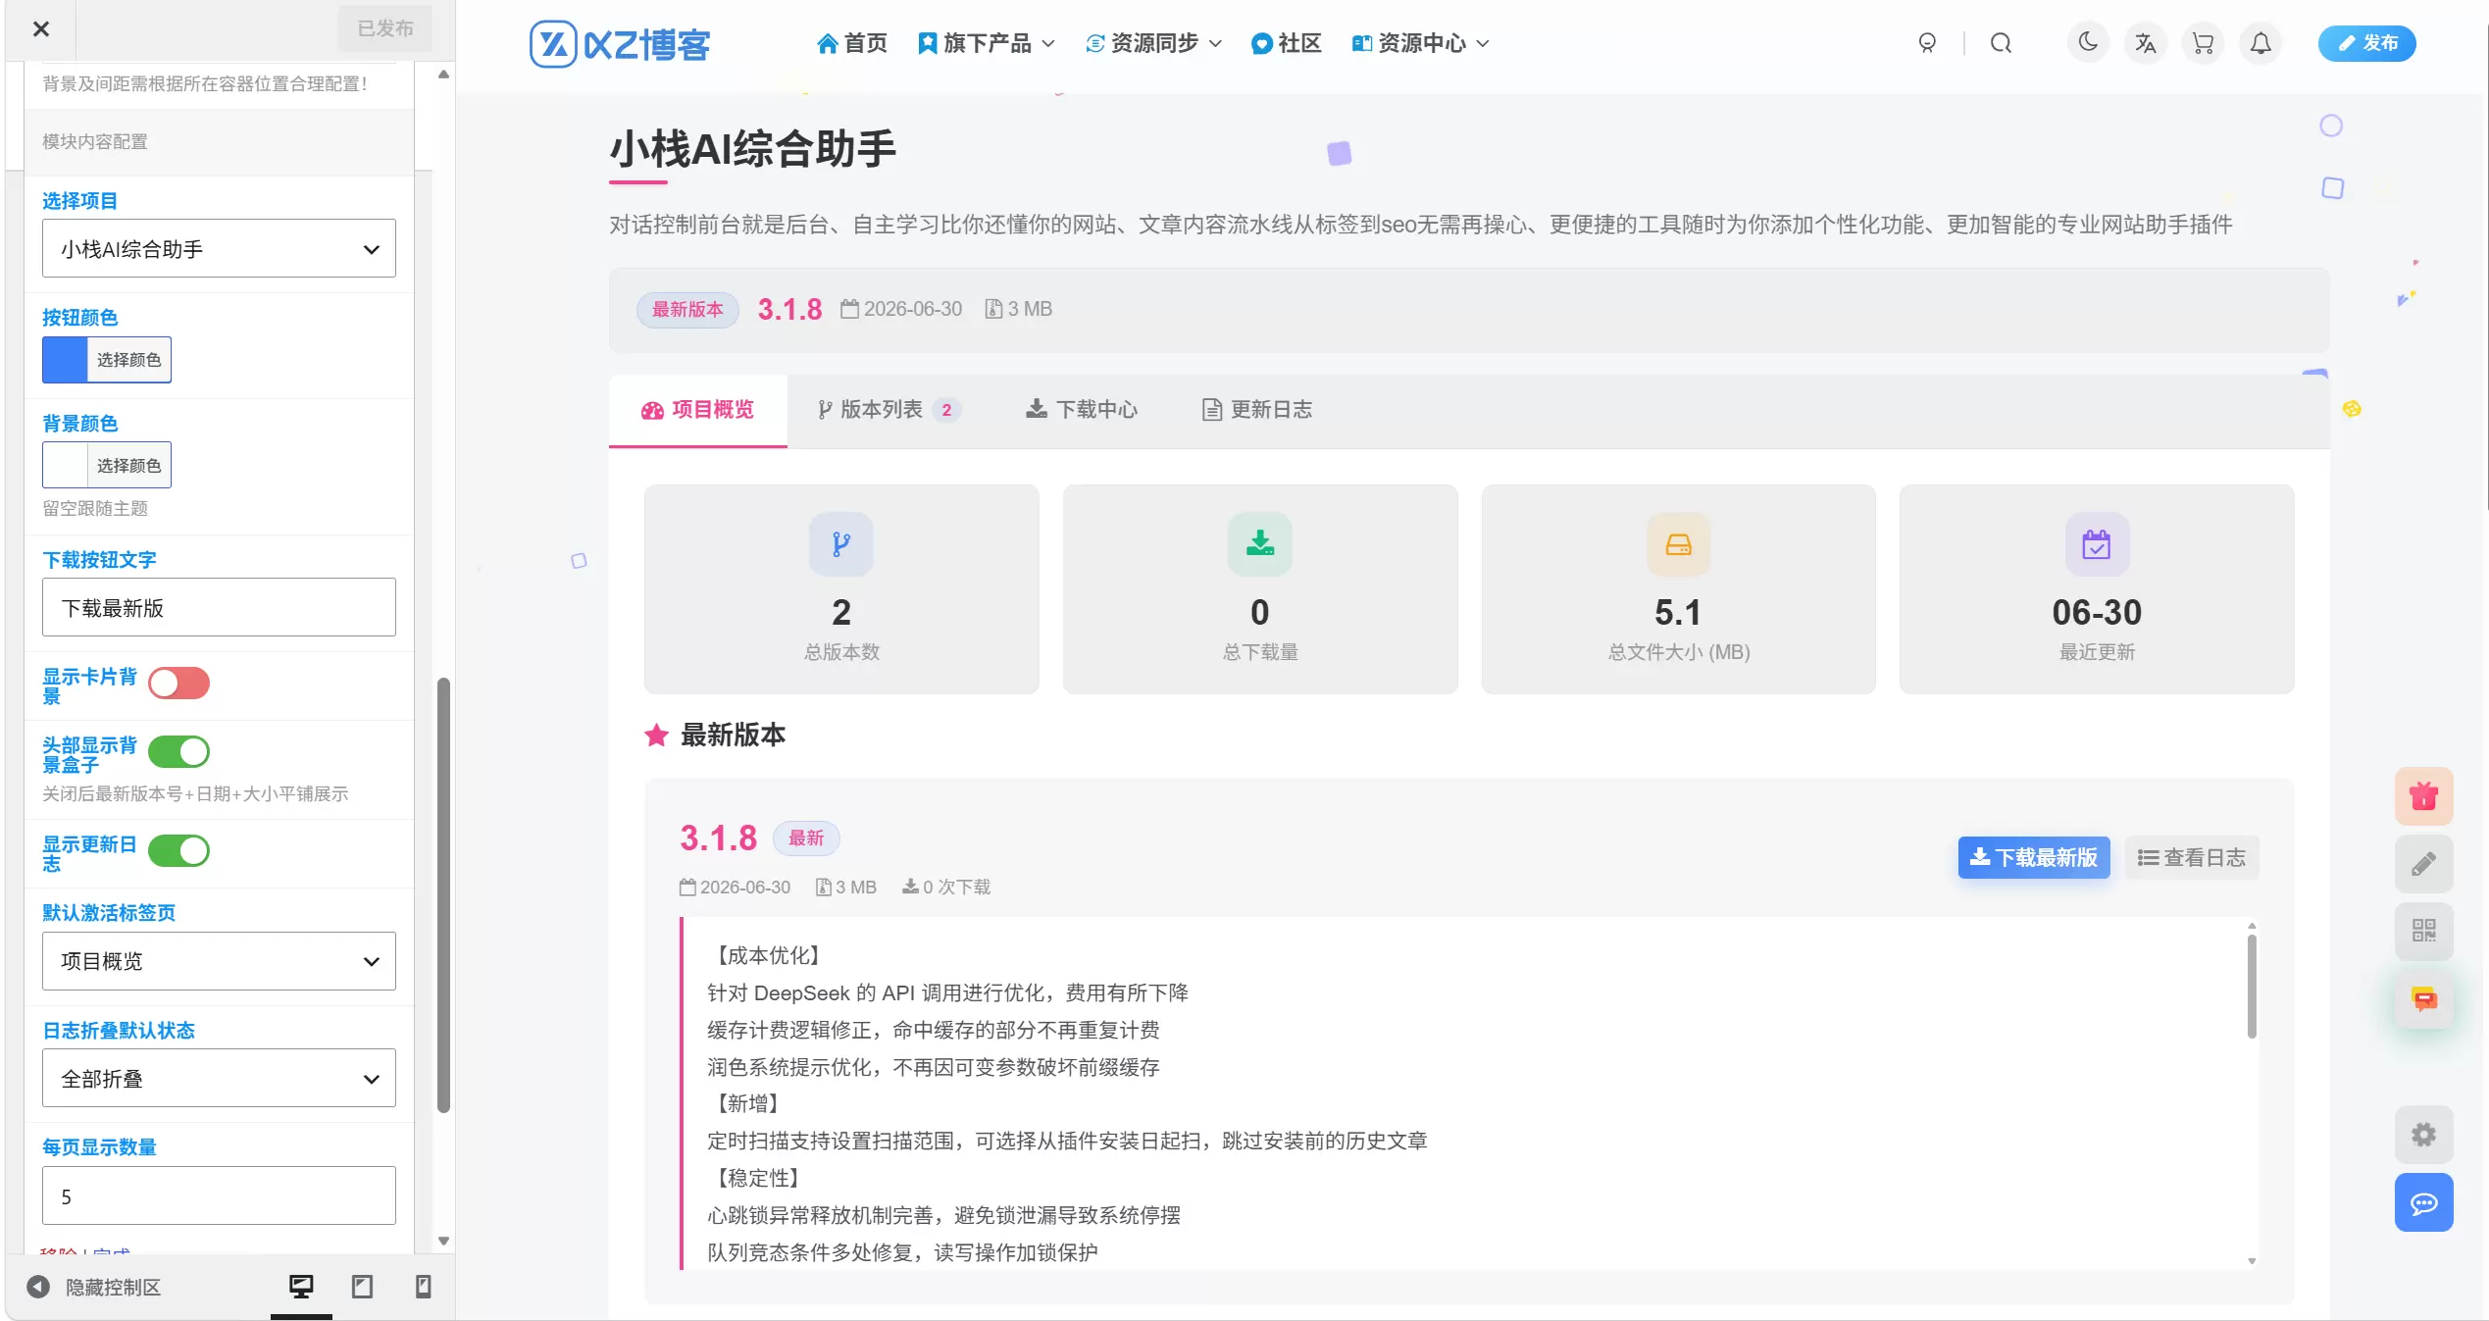The height and width of the screenshot is (1321, 2489).
Task: Open the shopping cart icon
Action: pyautogui.click(x=2203, y=43)
